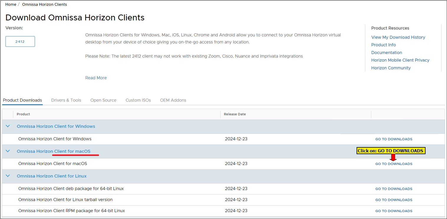Image resolution: width=447 pixels, height=219 pixels.
Task: Go to Home in the breadcrumb
Action: tap(11, 4)
